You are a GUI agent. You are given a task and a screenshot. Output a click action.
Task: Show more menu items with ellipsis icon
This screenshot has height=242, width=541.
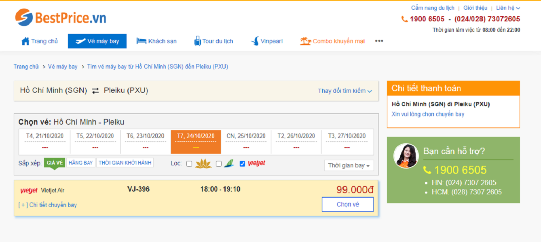point(379,41)
